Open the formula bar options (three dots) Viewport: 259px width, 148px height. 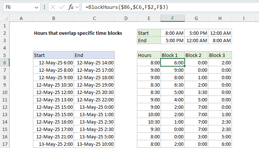pyautogui.click(x=44, y=7)
